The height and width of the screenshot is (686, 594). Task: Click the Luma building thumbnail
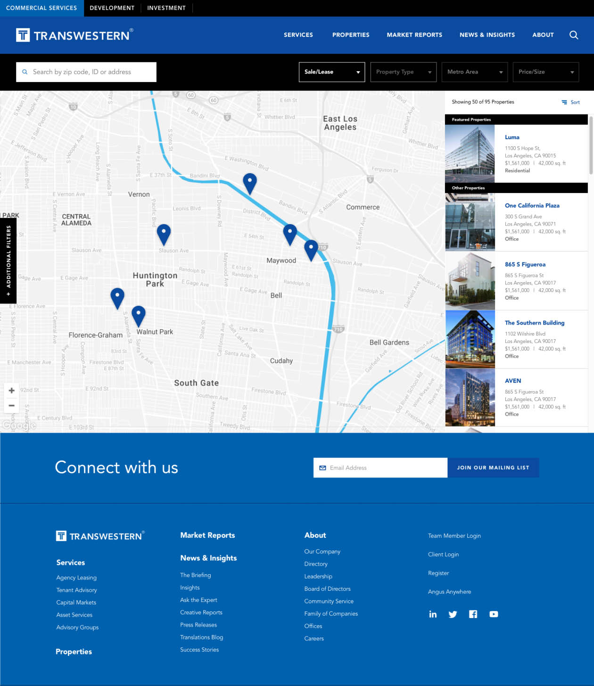[x=470, y=154]
